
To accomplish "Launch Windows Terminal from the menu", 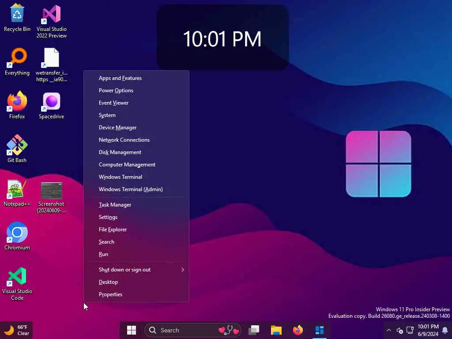I will (x=136, y=177).
